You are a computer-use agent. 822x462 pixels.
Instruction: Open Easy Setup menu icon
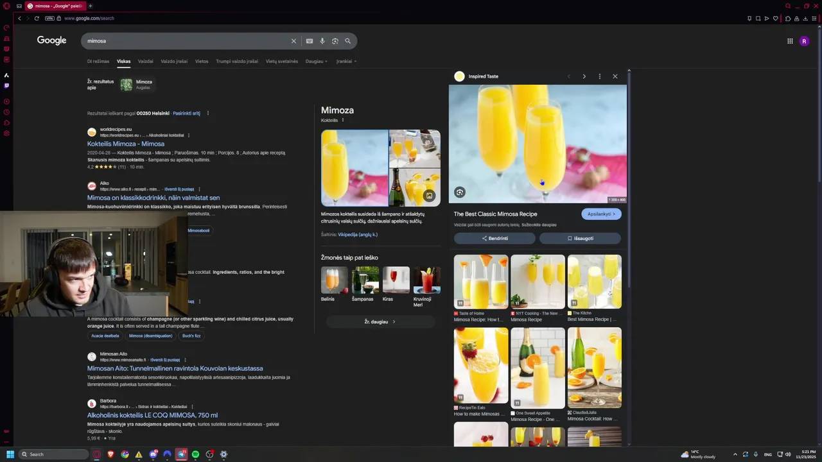814,18
